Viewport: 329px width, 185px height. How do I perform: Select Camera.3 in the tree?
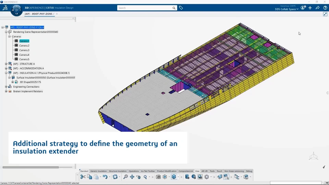(24, 50)
